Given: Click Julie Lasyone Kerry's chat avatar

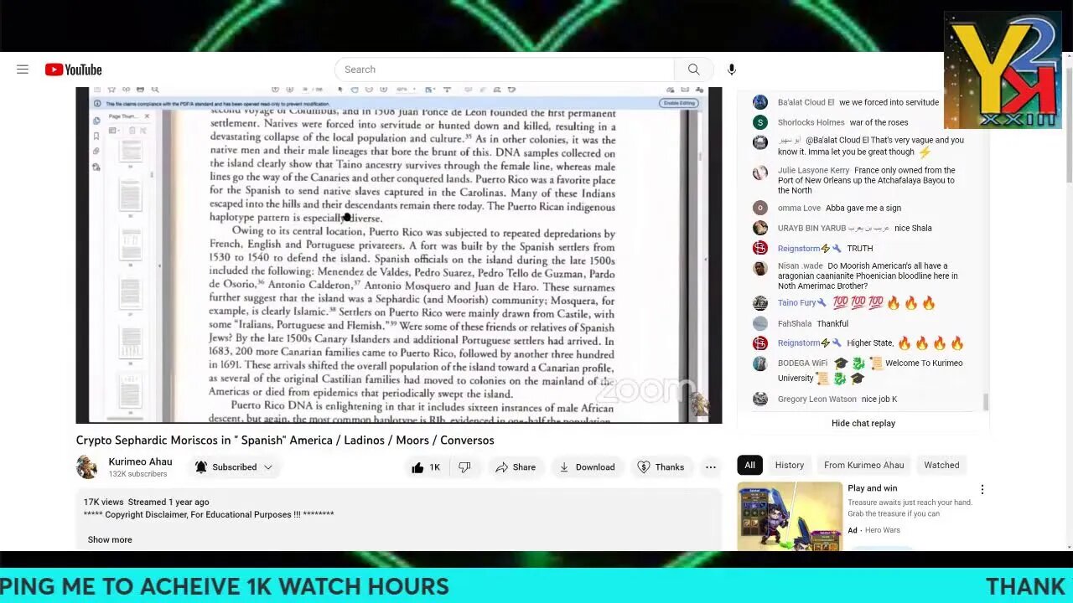Looking at the screenshot, I should tap(760, 173).
